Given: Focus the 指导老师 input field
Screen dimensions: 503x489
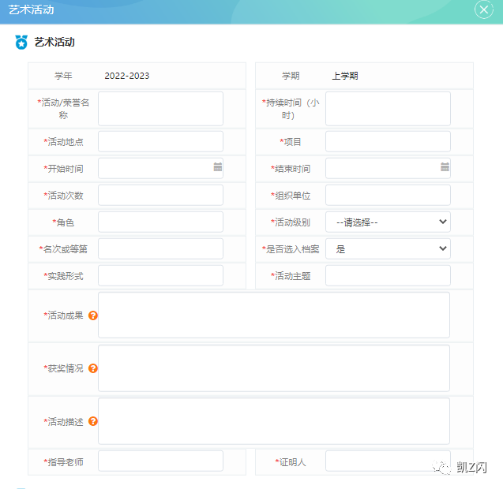Looking at the screenshot, I should click(x=160, y=461).
